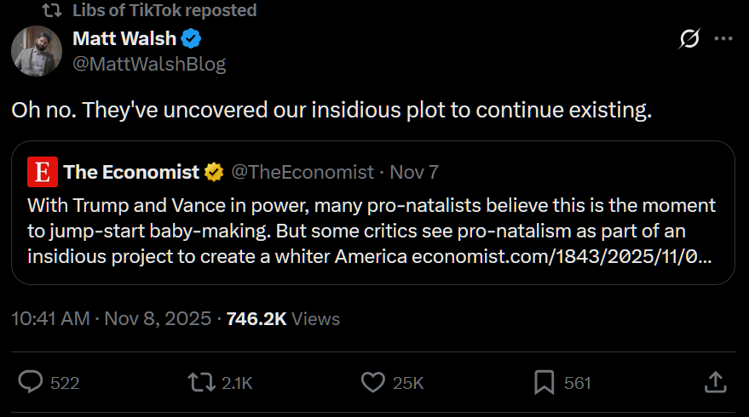Image resolution: width=749 pixels, height=417 pixels.
Task: Open The Economist red logo avatar
Action: click(42, 172)
